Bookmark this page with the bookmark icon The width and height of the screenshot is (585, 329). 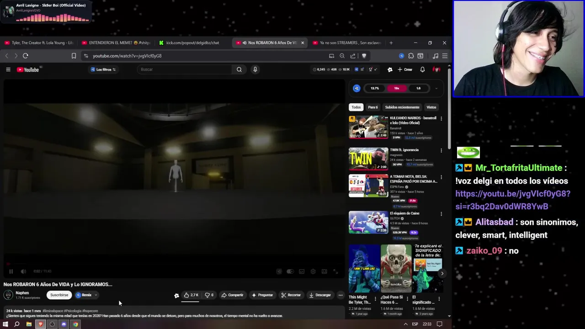[x=74, y=56]
